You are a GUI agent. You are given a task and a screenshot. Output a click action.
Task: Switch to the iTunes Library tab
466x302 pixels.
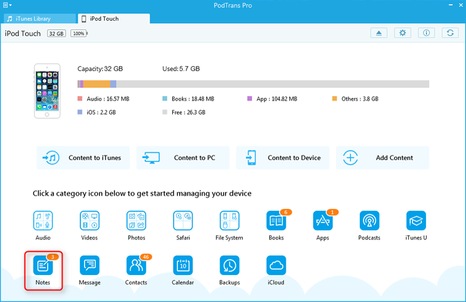[x=40, y=19]
